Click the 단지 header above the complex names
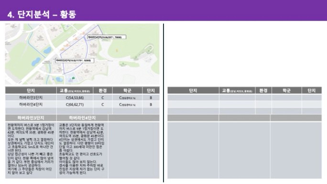 tap(31, 90)
